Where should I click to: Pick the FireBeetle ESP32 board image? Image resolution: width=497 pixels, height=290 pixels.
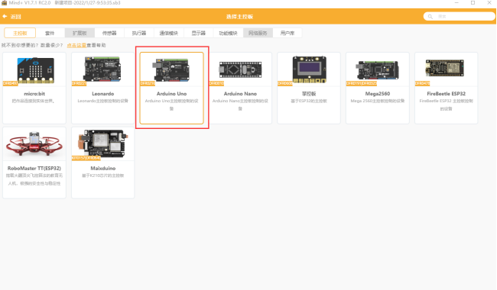pos(445,69)
